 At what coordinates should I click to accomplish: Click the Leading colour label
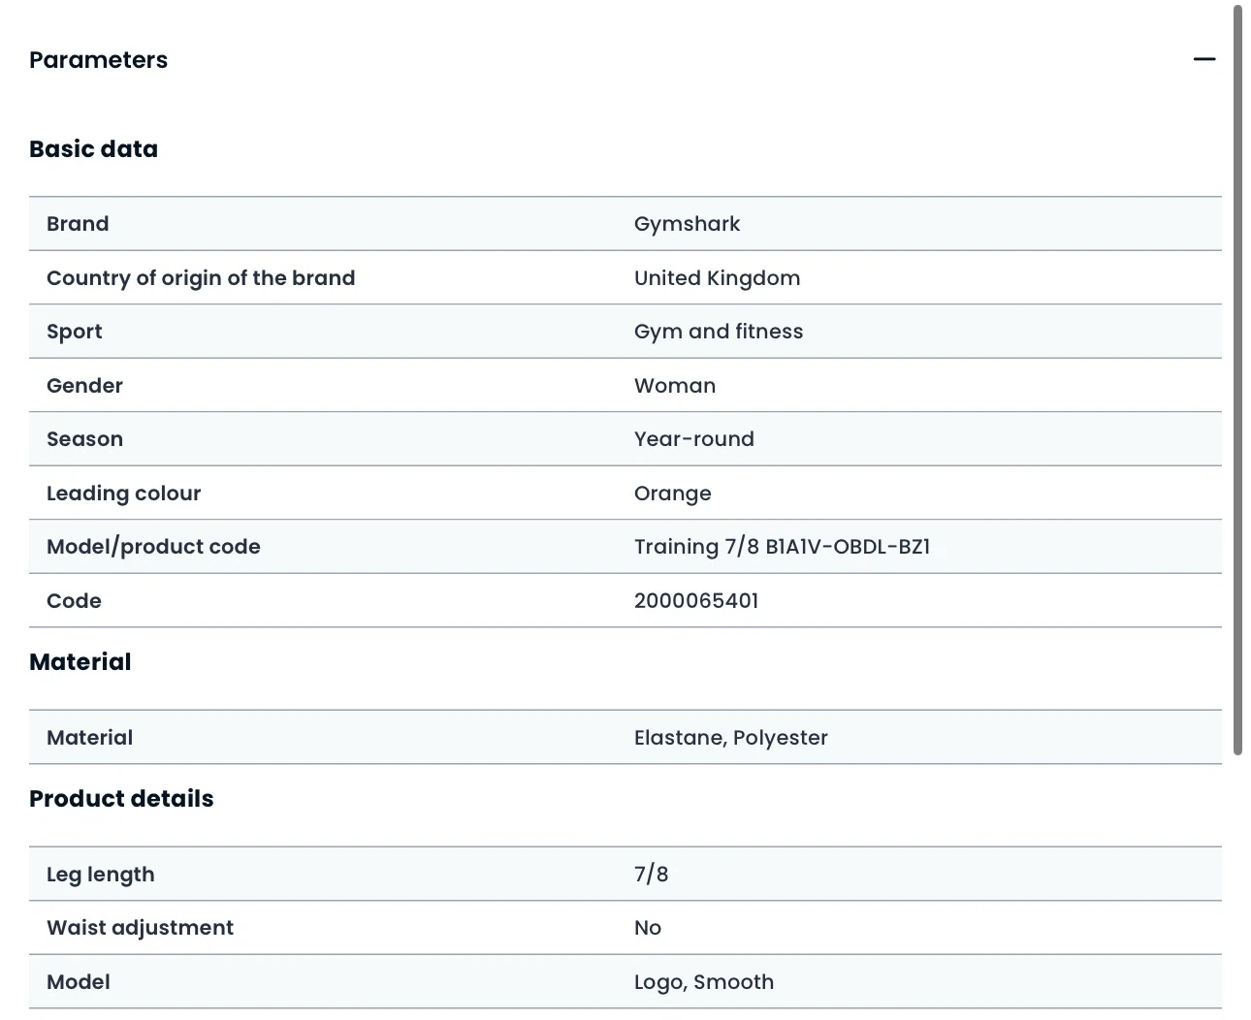123,494
